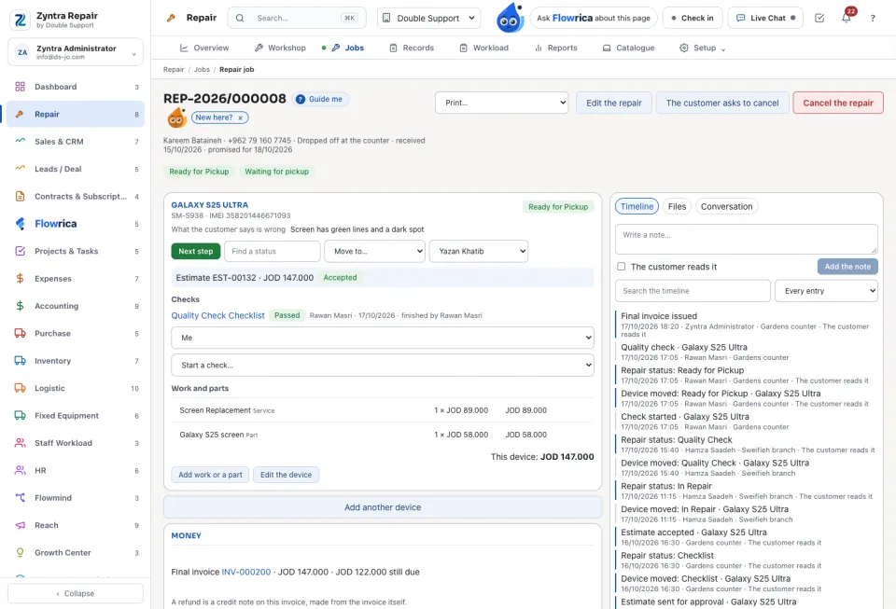Dismiss the 'New here?' hint bubble
Viewport: 896px width, 609px height.
241,118
